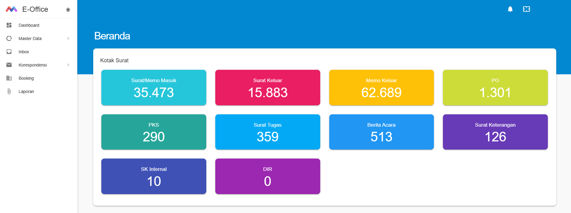
Task: Click the E-Office brand title
Action: [x=35, y=9]
